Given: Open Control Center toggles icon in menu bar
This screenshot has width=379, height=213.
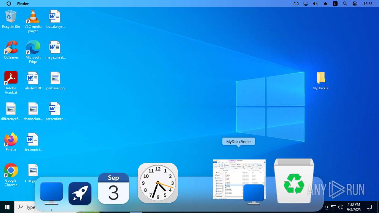Looking at the screenshot, I should (x=355, y=4).
